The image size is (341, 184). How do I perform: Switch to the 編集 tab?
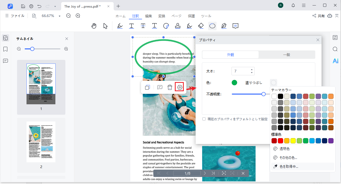[x=149, y=16]
